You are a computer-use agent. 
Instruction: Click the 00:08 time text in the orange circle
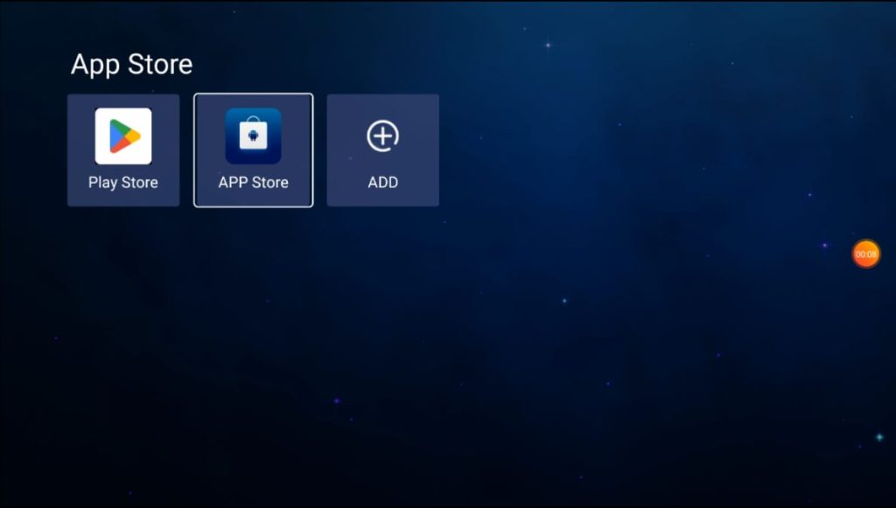[x=865, y=254]
